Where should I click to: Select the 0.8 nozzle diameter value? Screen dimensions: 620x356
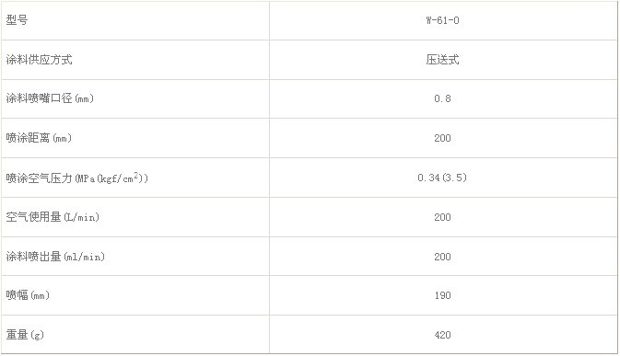pyautogui.click(x=442, y=98)
